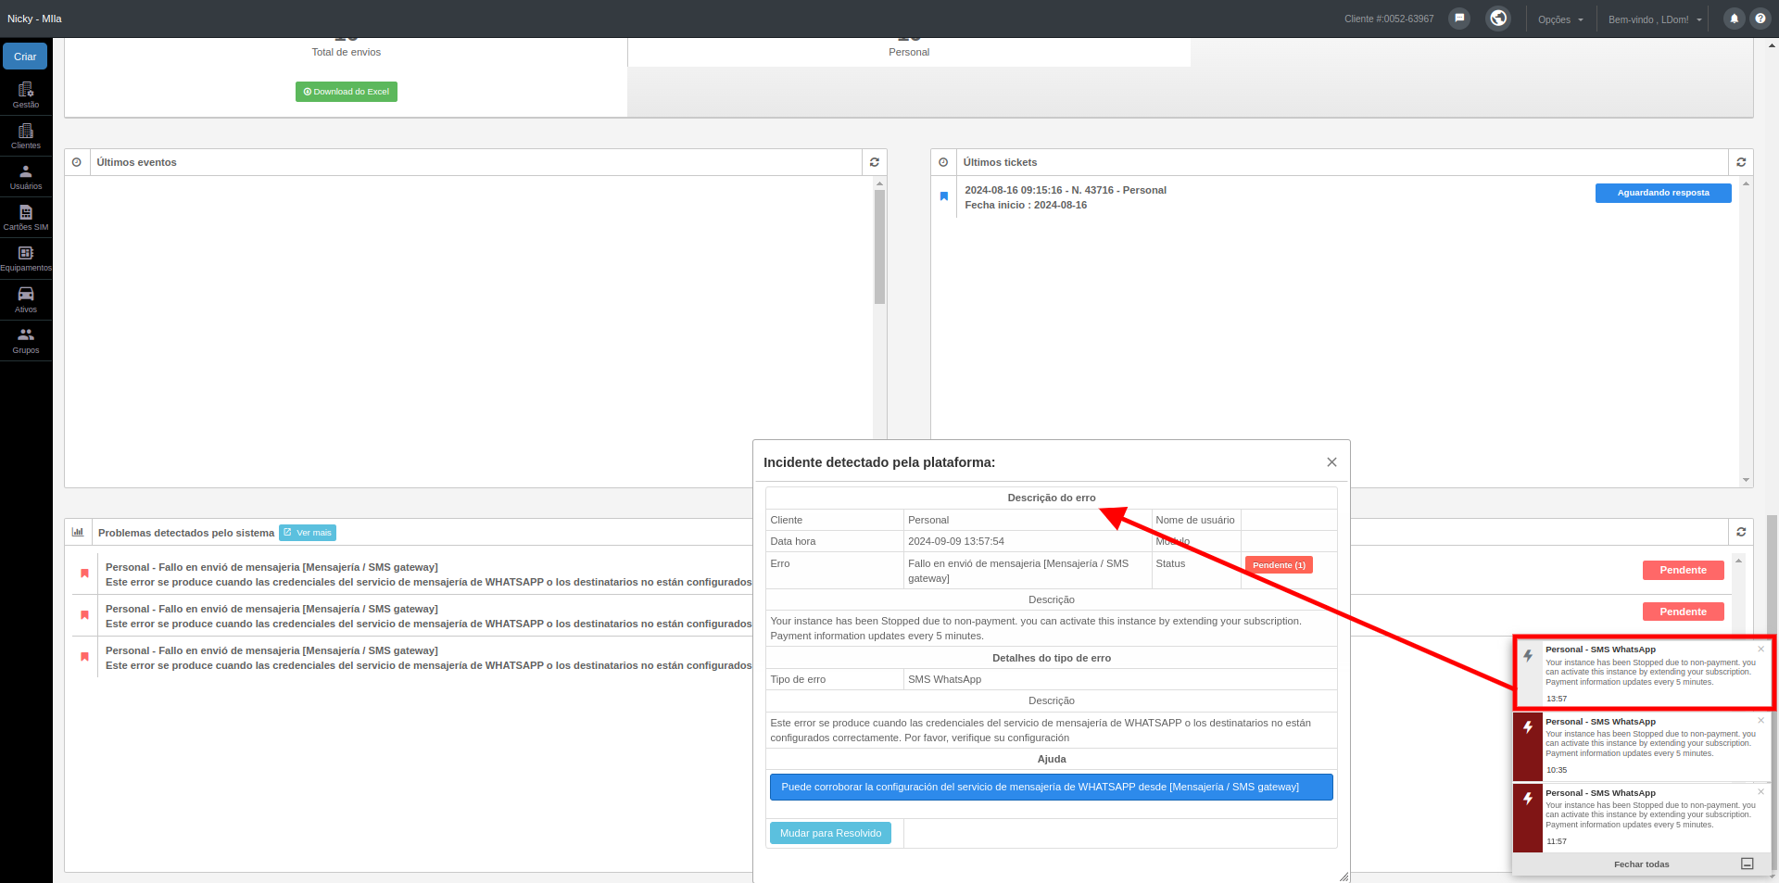Click the Nicky - Mlla title in top bar
Viewport: 1779px width, 883px height.
[34, 19]
